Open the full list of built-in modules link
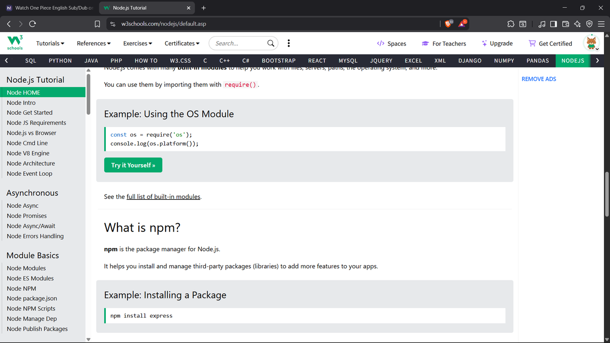 click(163, 196)
